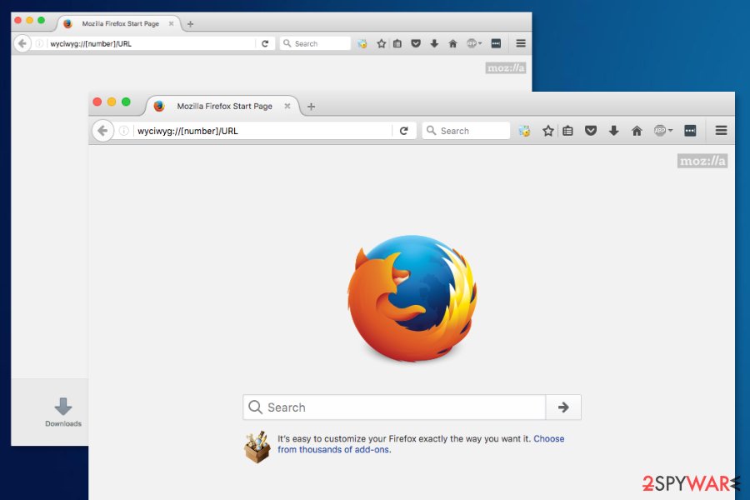Open Choose from thousands of add-ons link
This screenshot has width=750, height=500.
point(421,444)
